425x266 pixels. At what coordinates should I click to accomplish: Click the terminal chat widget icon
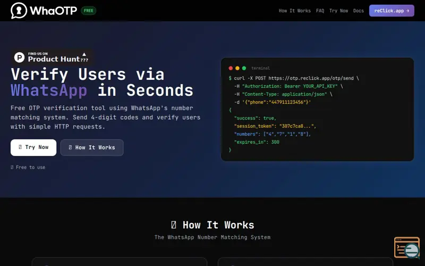pyautogui.click(x=407, y=247)
